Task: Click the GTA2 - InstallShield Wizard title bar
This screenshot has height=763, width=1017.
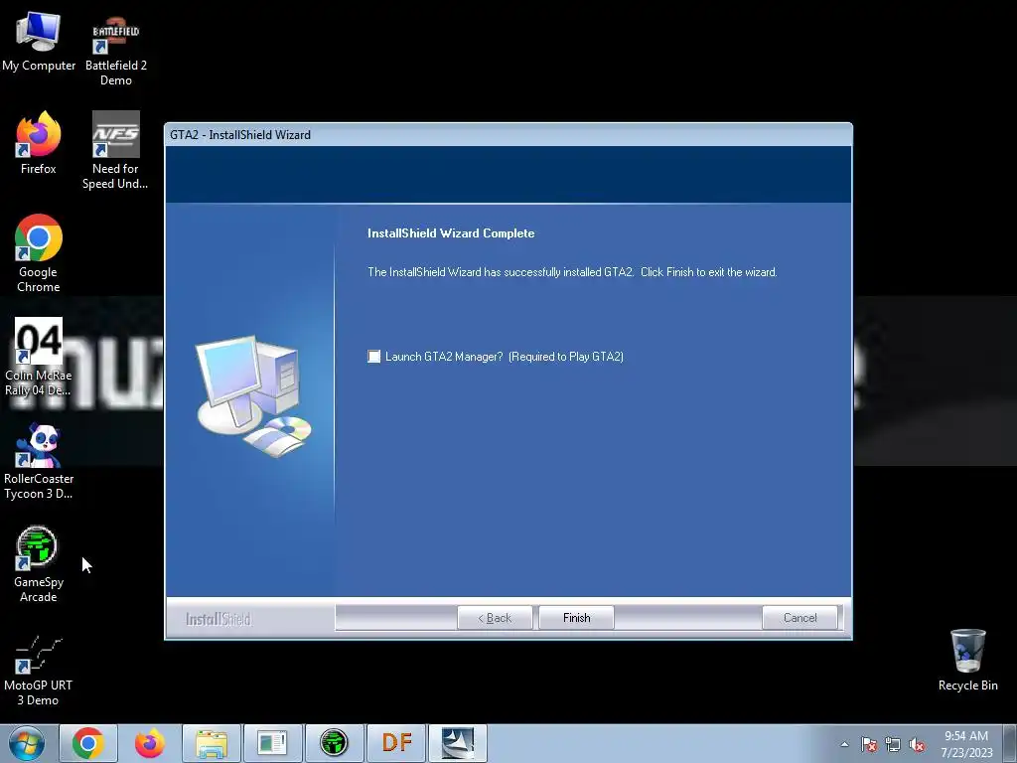Action: [x=508, y=135]
